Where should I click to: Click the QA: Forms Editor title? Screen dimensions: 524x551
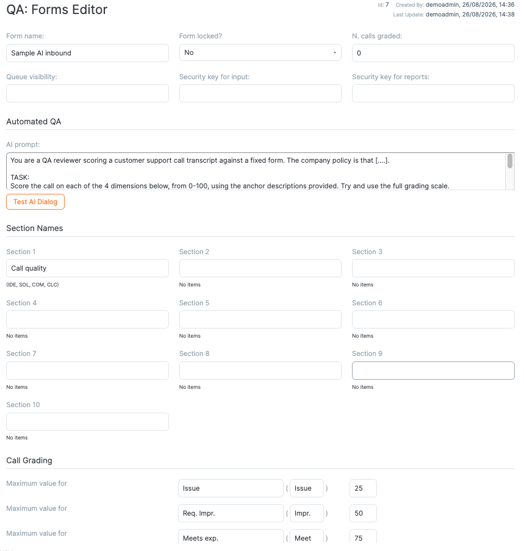click(57, 10)
